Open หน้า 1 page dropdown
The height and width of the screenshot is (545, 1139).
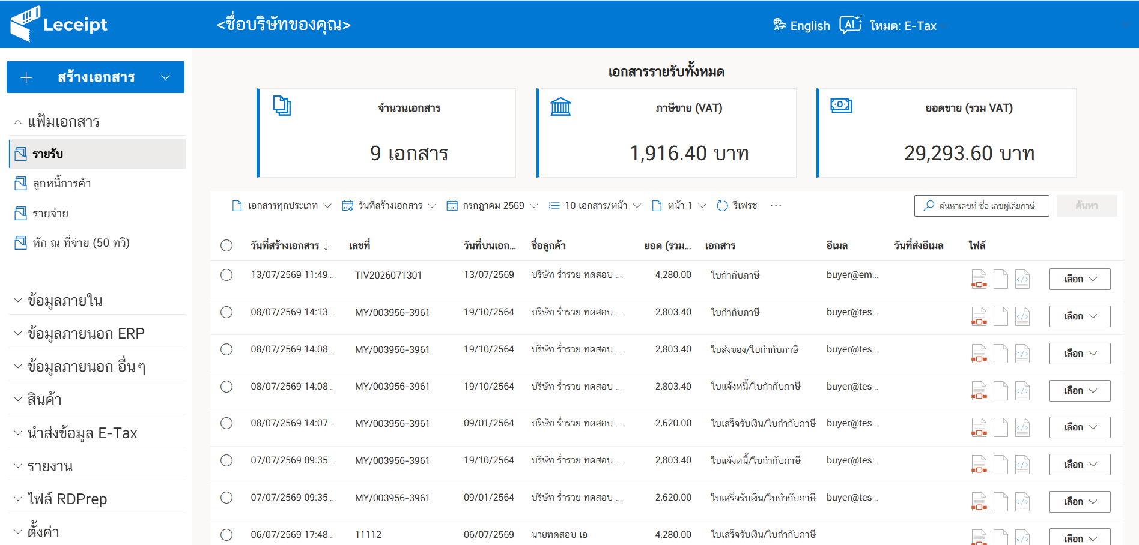coord(679,206)
